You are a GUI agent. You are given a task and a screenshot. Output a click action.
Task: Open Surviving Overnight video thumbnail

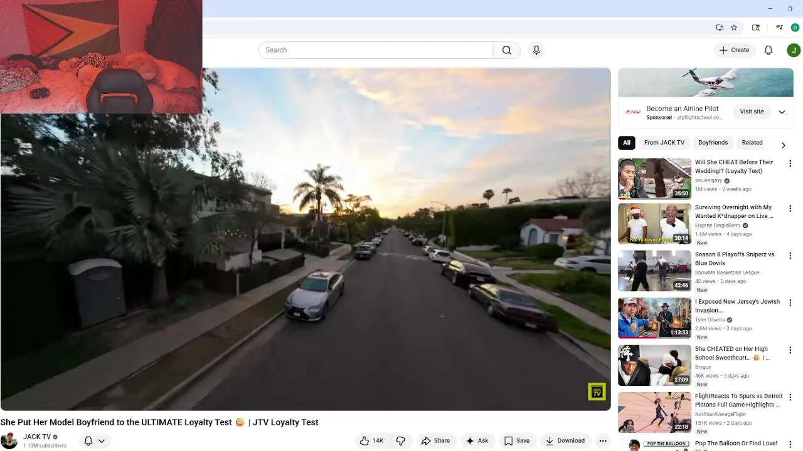click(x=654, y=224)
